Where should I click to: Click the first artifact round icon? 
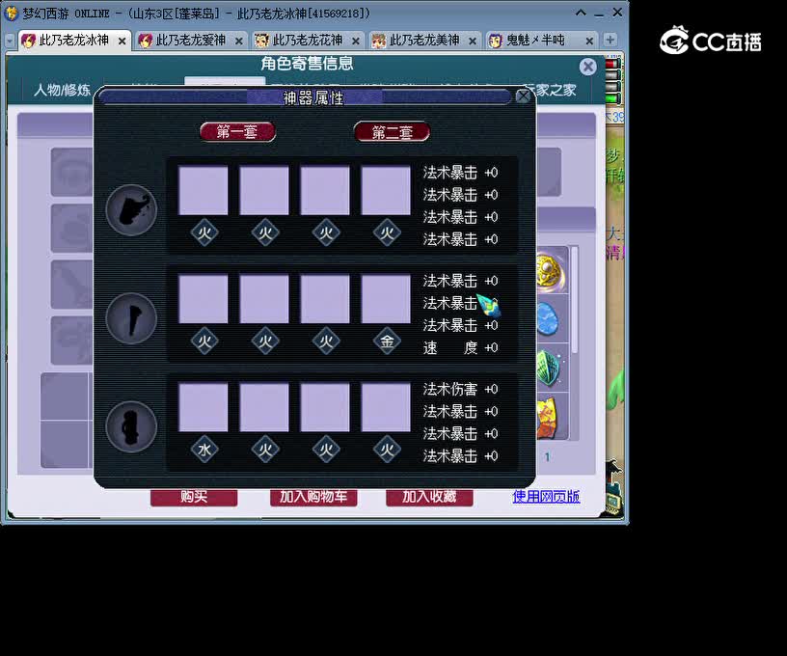[x=131, y=209]
